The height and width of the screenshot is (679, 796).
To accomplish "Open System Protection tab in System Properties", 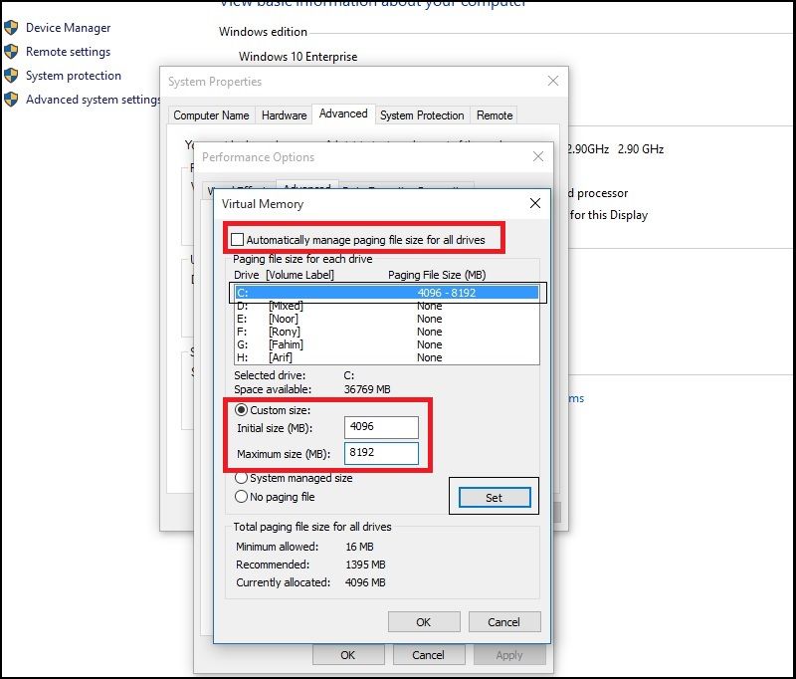I will pos(422,115).
